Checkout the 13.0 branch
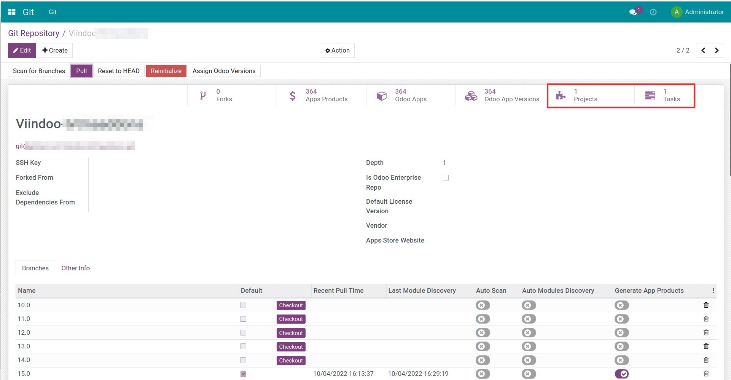Screen dimensions: 731x380 click(x=291, y=346)
